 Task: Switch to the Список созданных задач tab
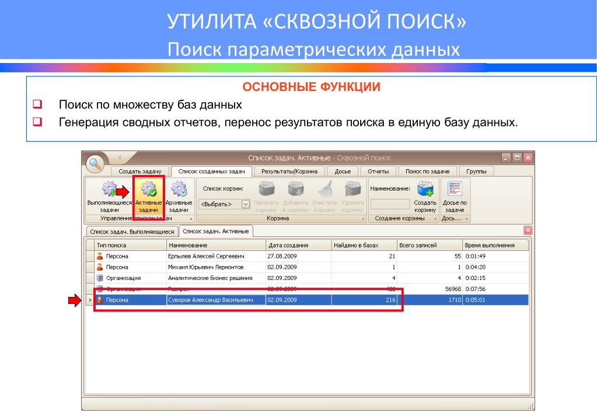coord(212,171)
